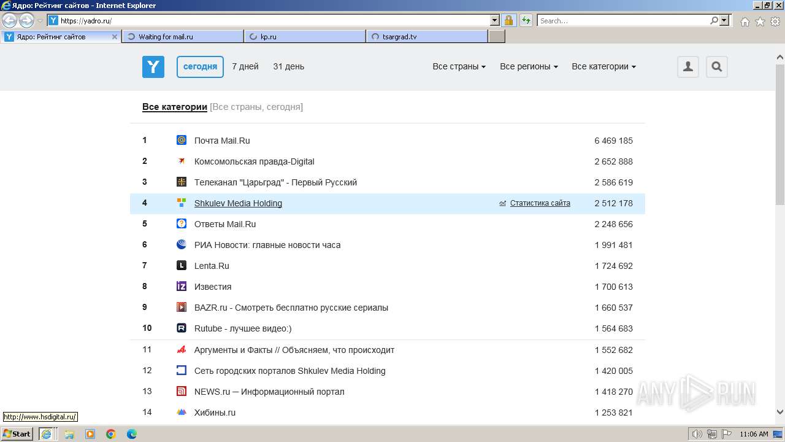Click the browser forward arrow
The width and height of the screenshot is (785, 442).
tap(26, 21)
